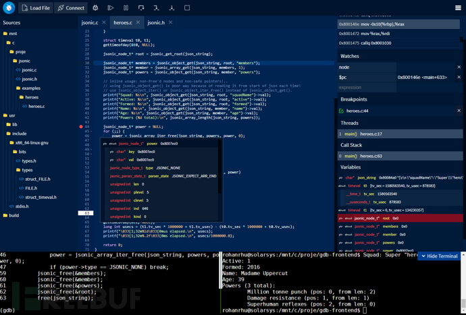
Task: Switch to the jsonic.h tab
Action: point(156,23)
